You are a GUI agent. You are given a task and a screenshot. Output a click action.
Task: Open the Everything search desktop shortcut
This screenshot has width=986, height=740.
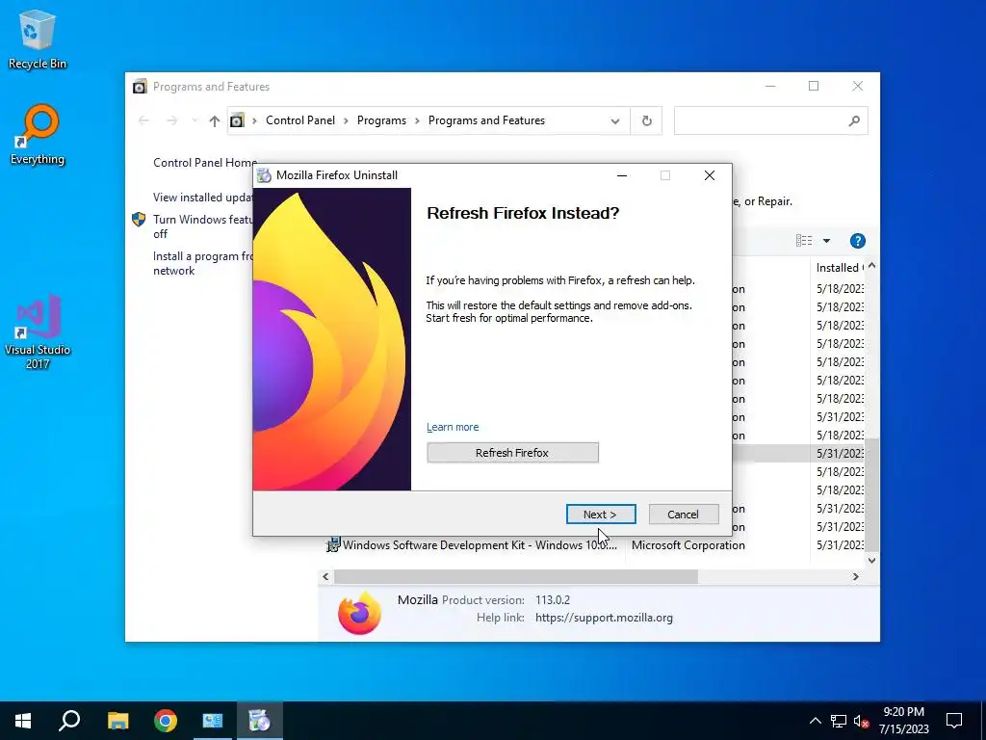click(38, 135)
